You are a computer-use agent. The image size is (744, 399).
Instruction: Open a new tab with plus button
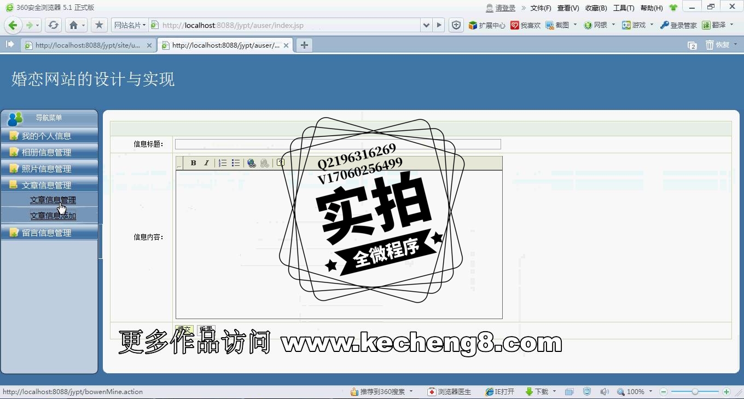coord(304,45)
